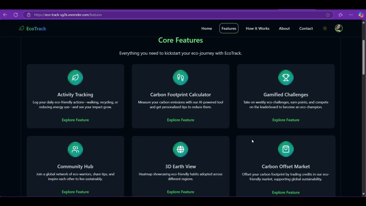Viewport: 366px width, 206px height.
Task: Reload the page with the refresh icon
Action: click(16, 15)
